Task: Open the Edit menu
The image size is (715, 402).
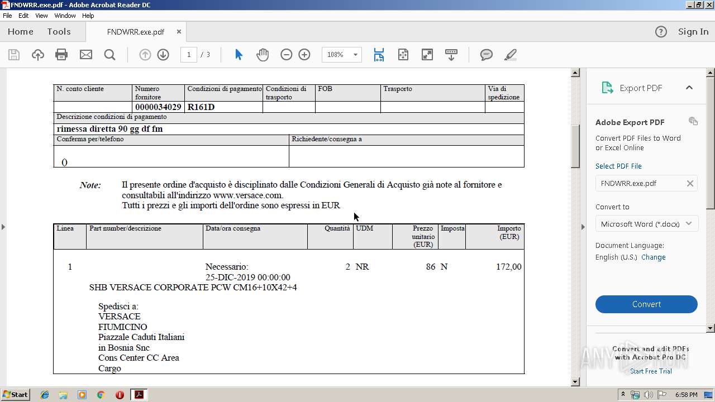Action: tap(23, 16)
